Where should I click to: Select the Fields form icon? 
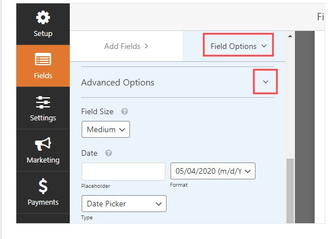(x=43, y=59)
